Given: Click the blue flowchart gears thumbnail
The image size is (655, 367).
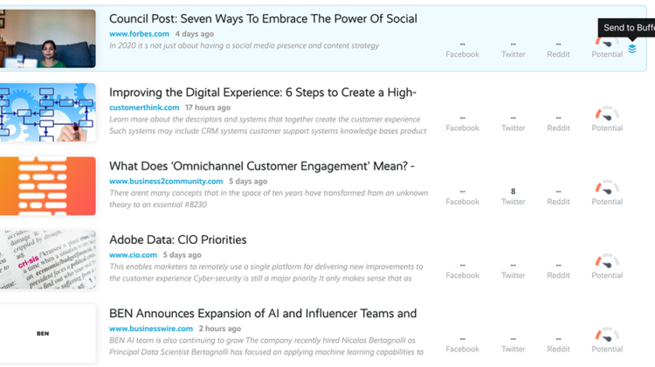Looking at the screenshot, I should point(48,112).
